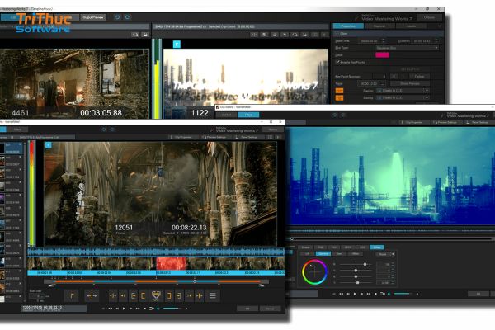
Task: Select the Lift sub-tab in color correction
Action: 307,254
